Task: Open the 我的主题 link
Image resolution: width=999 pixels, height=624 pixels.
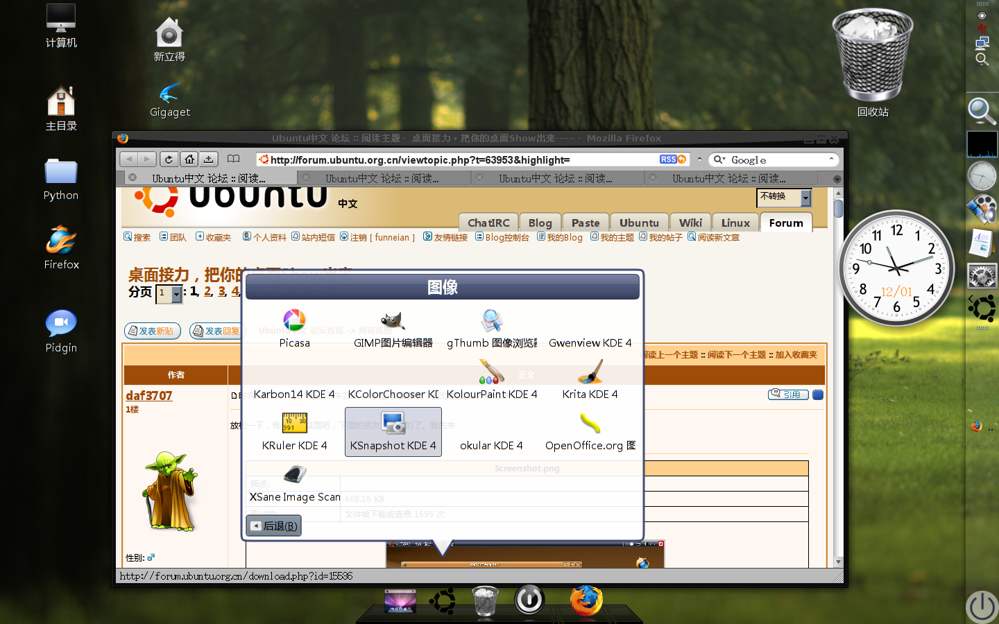Action: click(613, 237)
